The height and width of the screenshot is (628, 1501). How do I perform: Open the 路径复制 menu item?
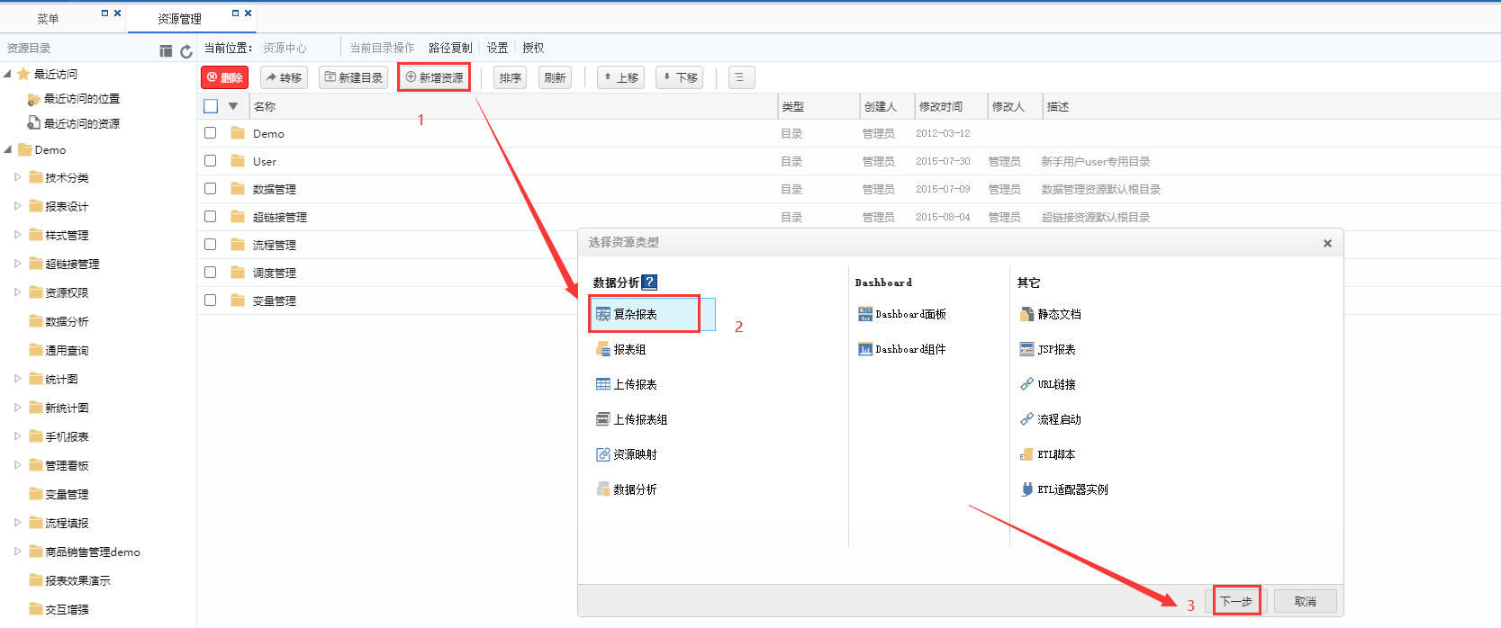(450, 48)
